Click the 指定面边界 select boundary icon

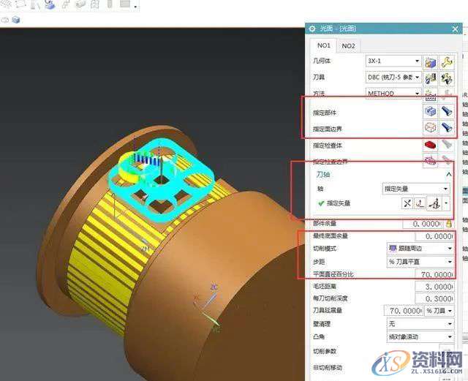431,127
